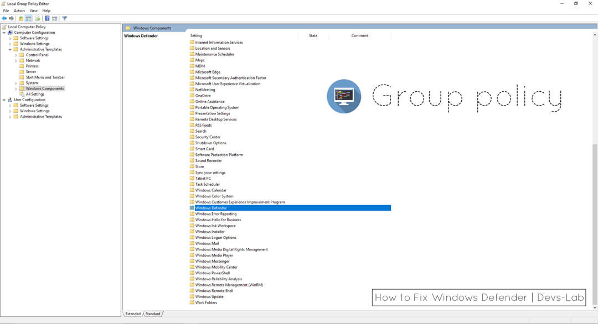Select Windows Ink Workspace folder
This screenshot has width=598, height=324.
215,226
